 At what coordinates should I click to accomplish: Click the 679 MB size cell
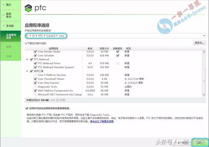point(104,63)
